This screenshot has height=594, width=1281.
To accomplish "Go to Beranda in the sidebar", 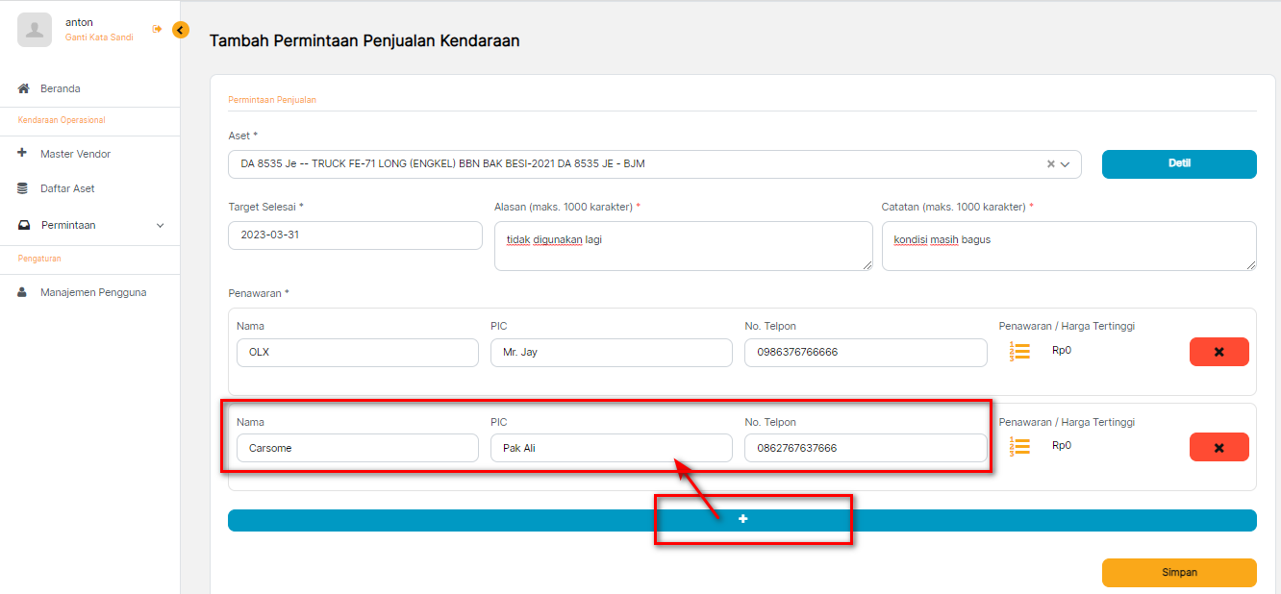I will 60,88.
